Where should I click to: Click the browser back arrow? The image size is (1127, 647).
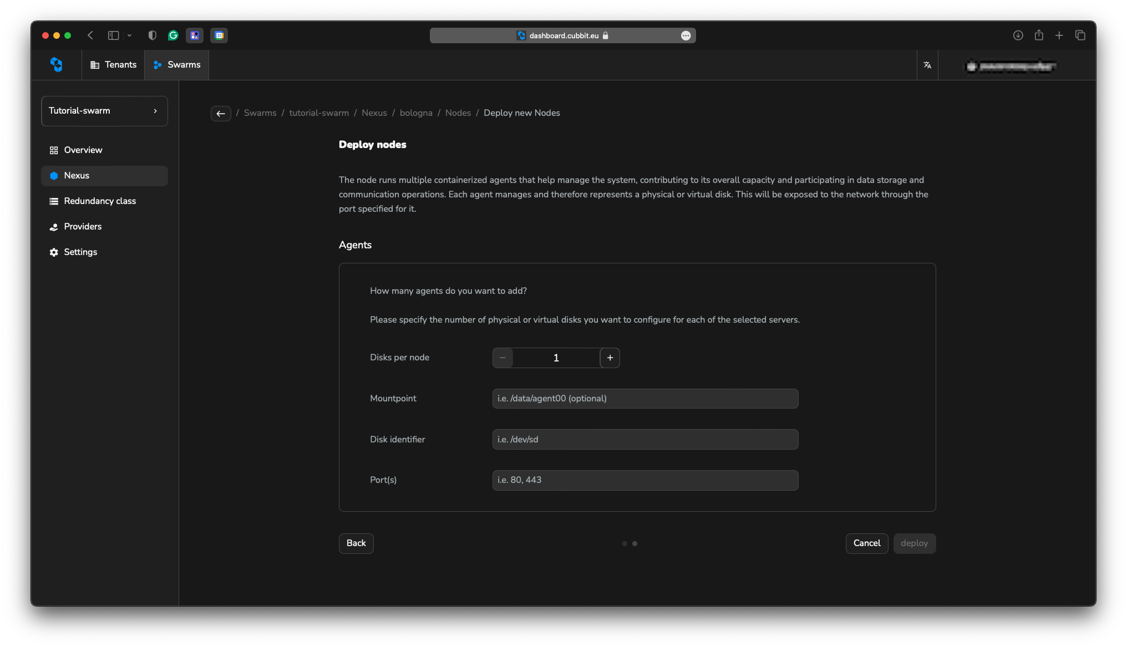pyautogui.click(x=90, y=35)
